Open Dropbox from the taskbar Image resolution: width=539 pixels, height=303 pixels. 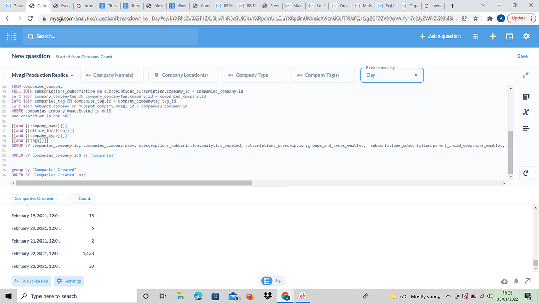tap(268, 296)
